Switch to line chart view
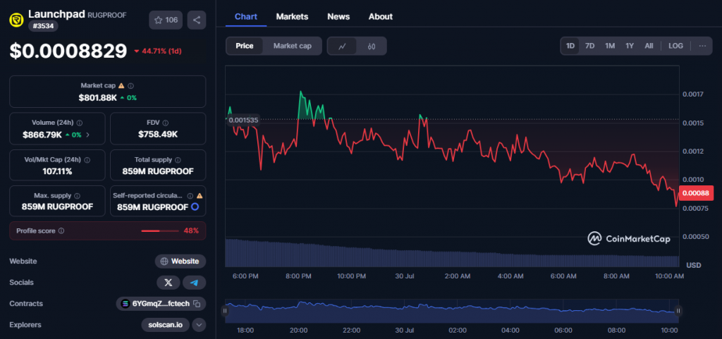 (x=342, y=46)
